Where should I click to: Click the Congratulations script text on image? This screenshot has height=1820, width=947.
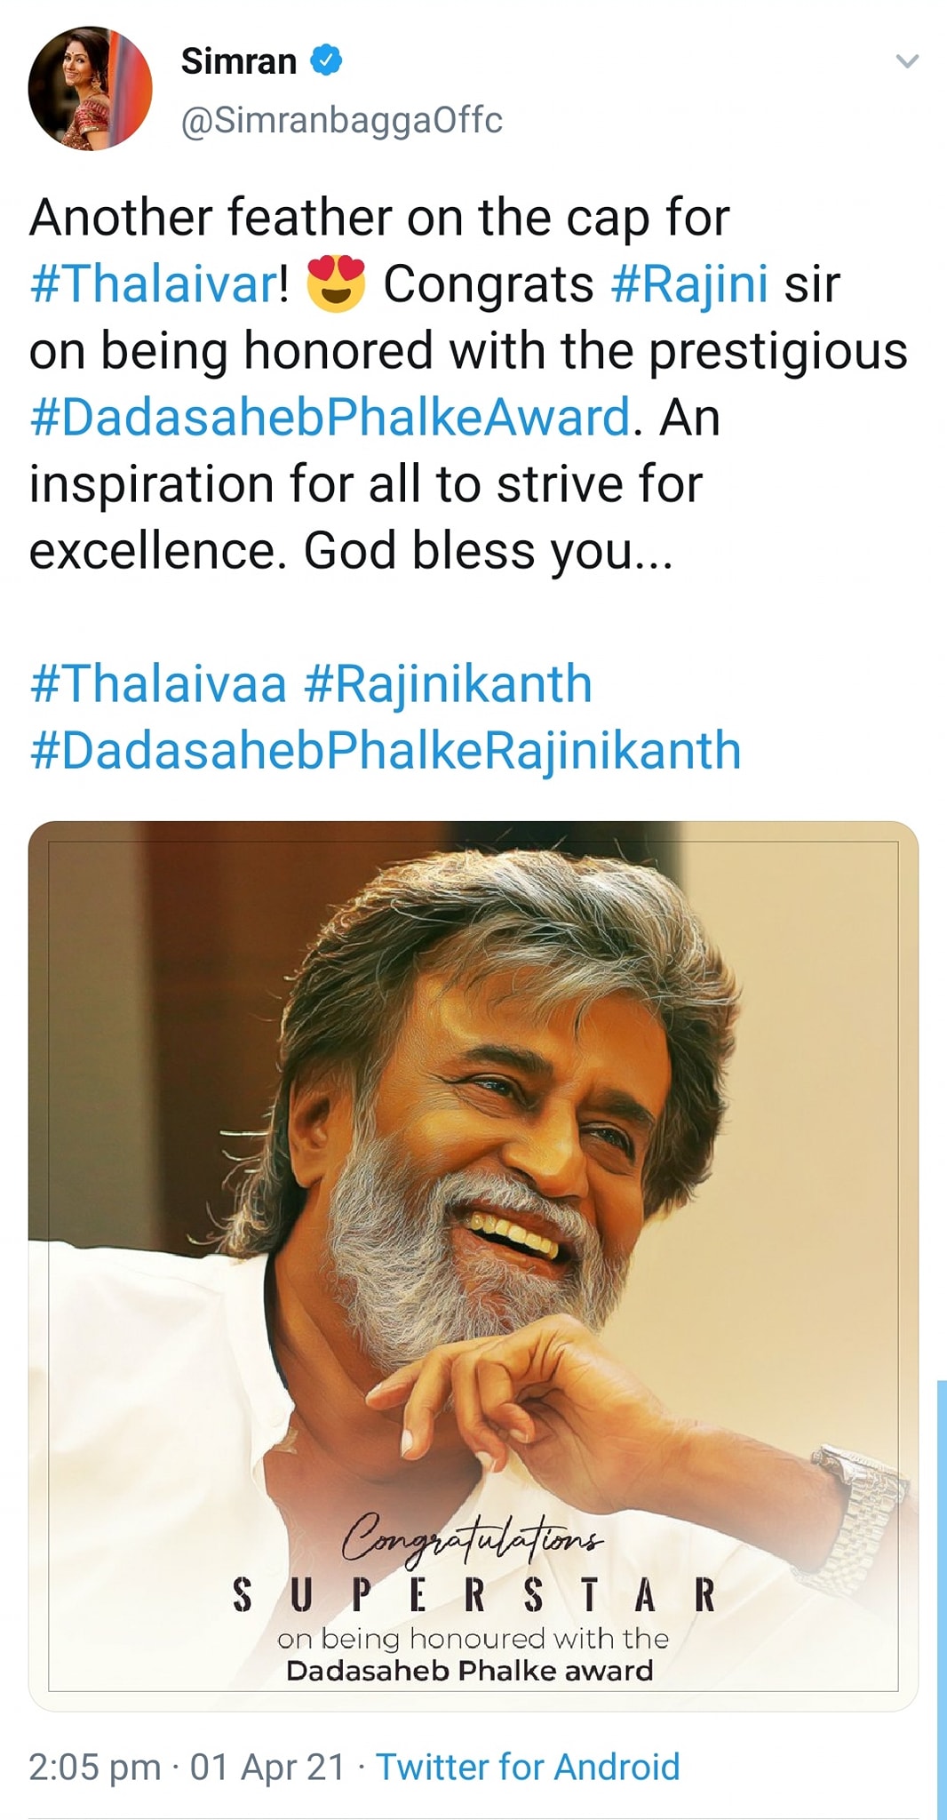473,1537
